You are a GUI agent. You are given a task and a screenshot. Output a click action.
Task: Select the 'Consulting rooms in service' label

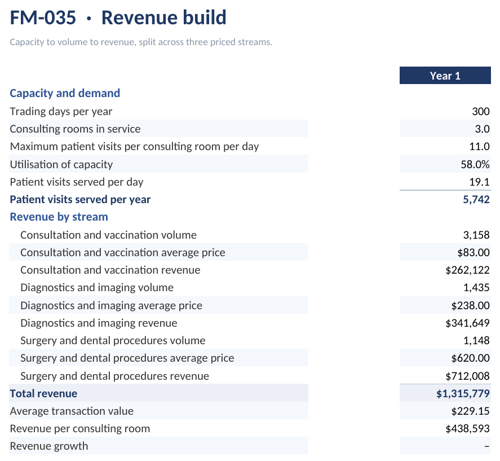pos(75,129)
